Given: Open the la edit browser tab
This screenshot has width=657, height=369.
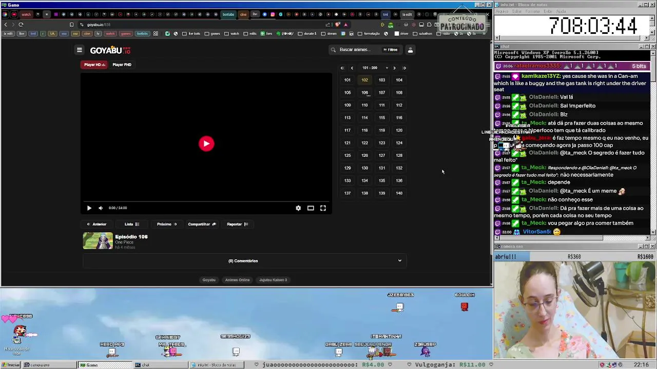Looking at the screenshot, I should pyautogui.click(x=407, y=14).
